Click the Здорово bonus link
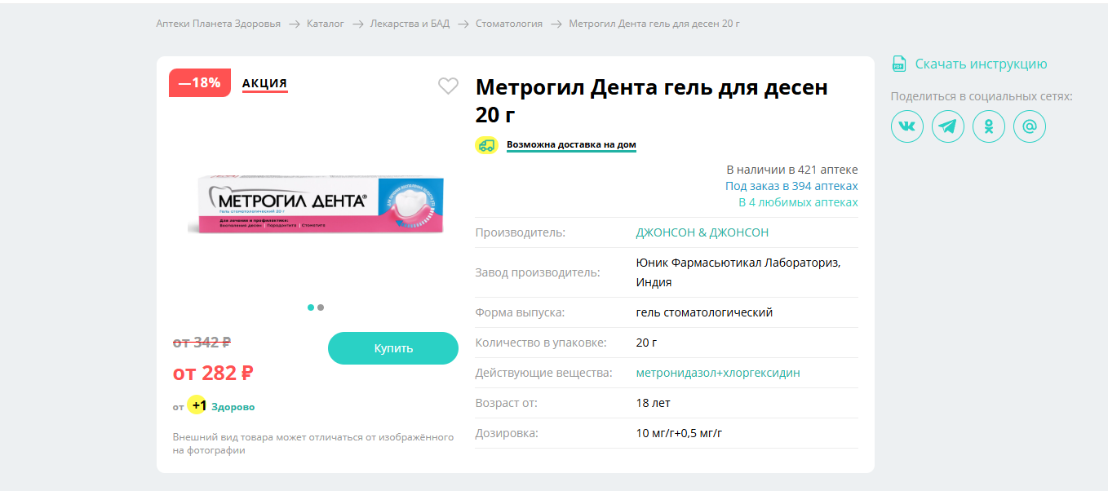 233,406
